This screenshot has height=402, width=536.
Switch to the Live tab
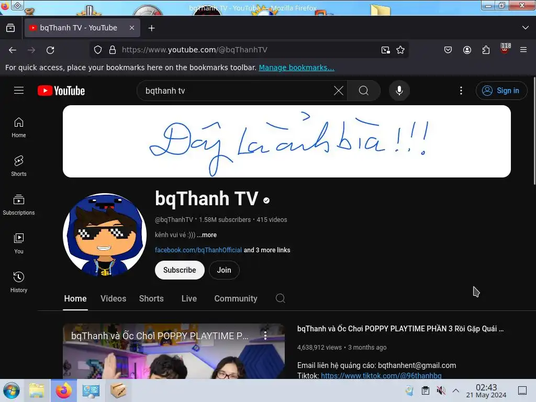(x=189, y=298)
